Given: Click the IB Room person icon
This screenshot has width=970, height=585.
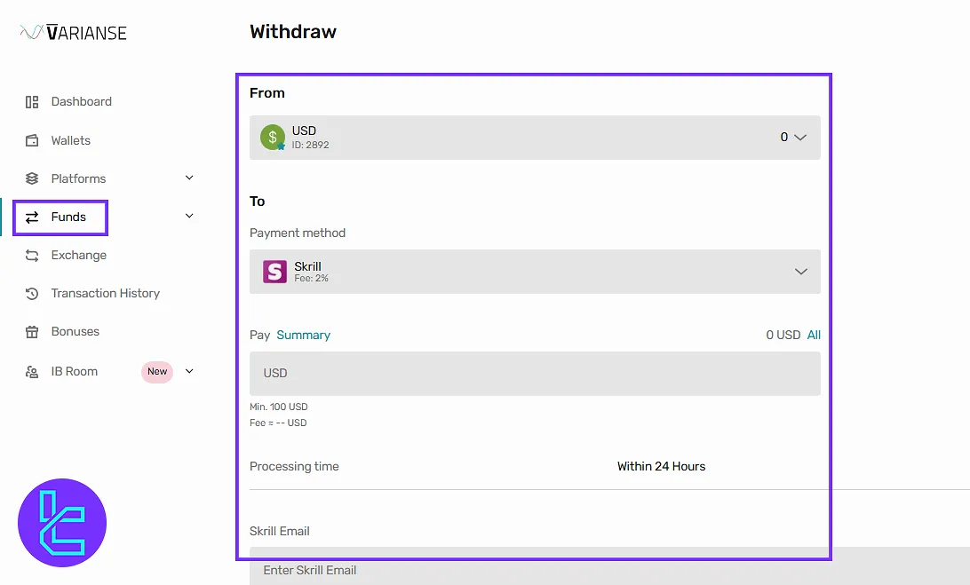Looking at the screenshot, I should 32,371.
